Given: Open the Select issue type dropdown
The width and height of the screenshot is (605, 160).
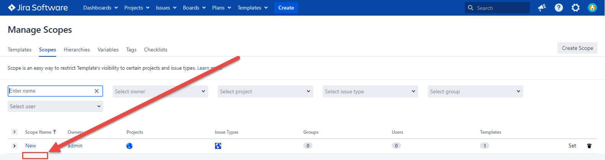Looking at the screenshot, I should click(x=370, y=91).
